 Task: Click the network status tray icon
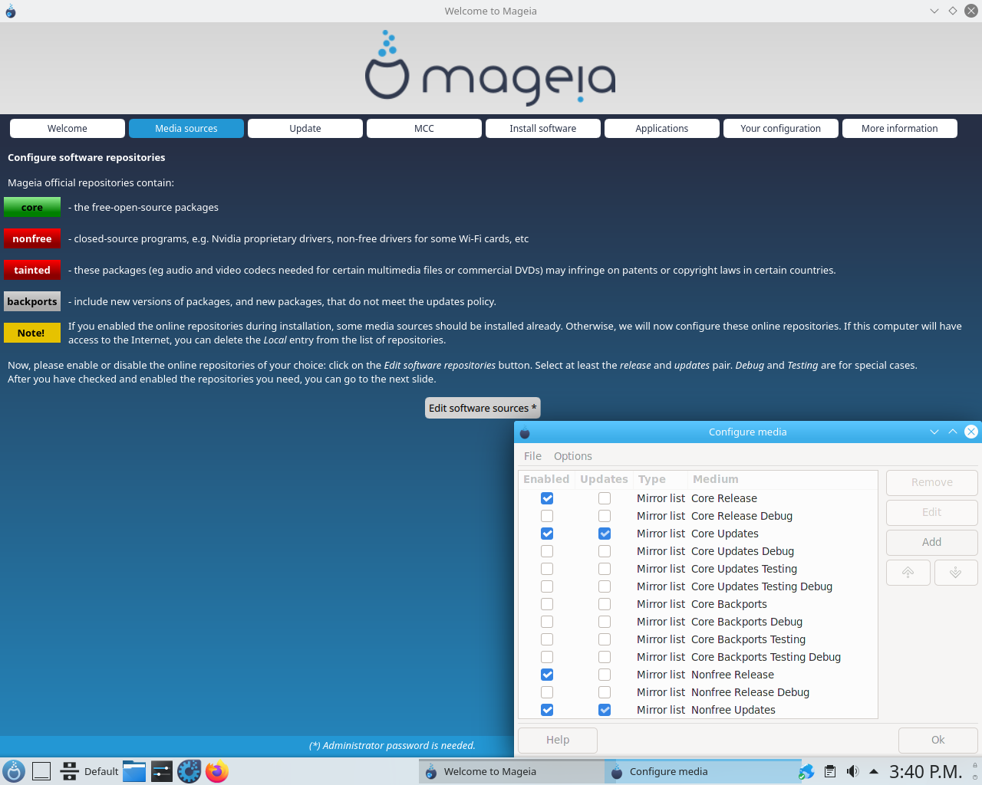pyautogui.click(x=806, y=771)
